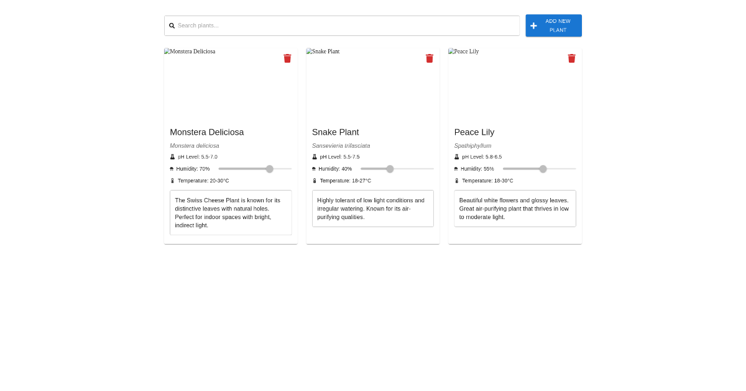Remove Peace Lily using its delete icon
This screenshot has width=746, height=391.
571,58
